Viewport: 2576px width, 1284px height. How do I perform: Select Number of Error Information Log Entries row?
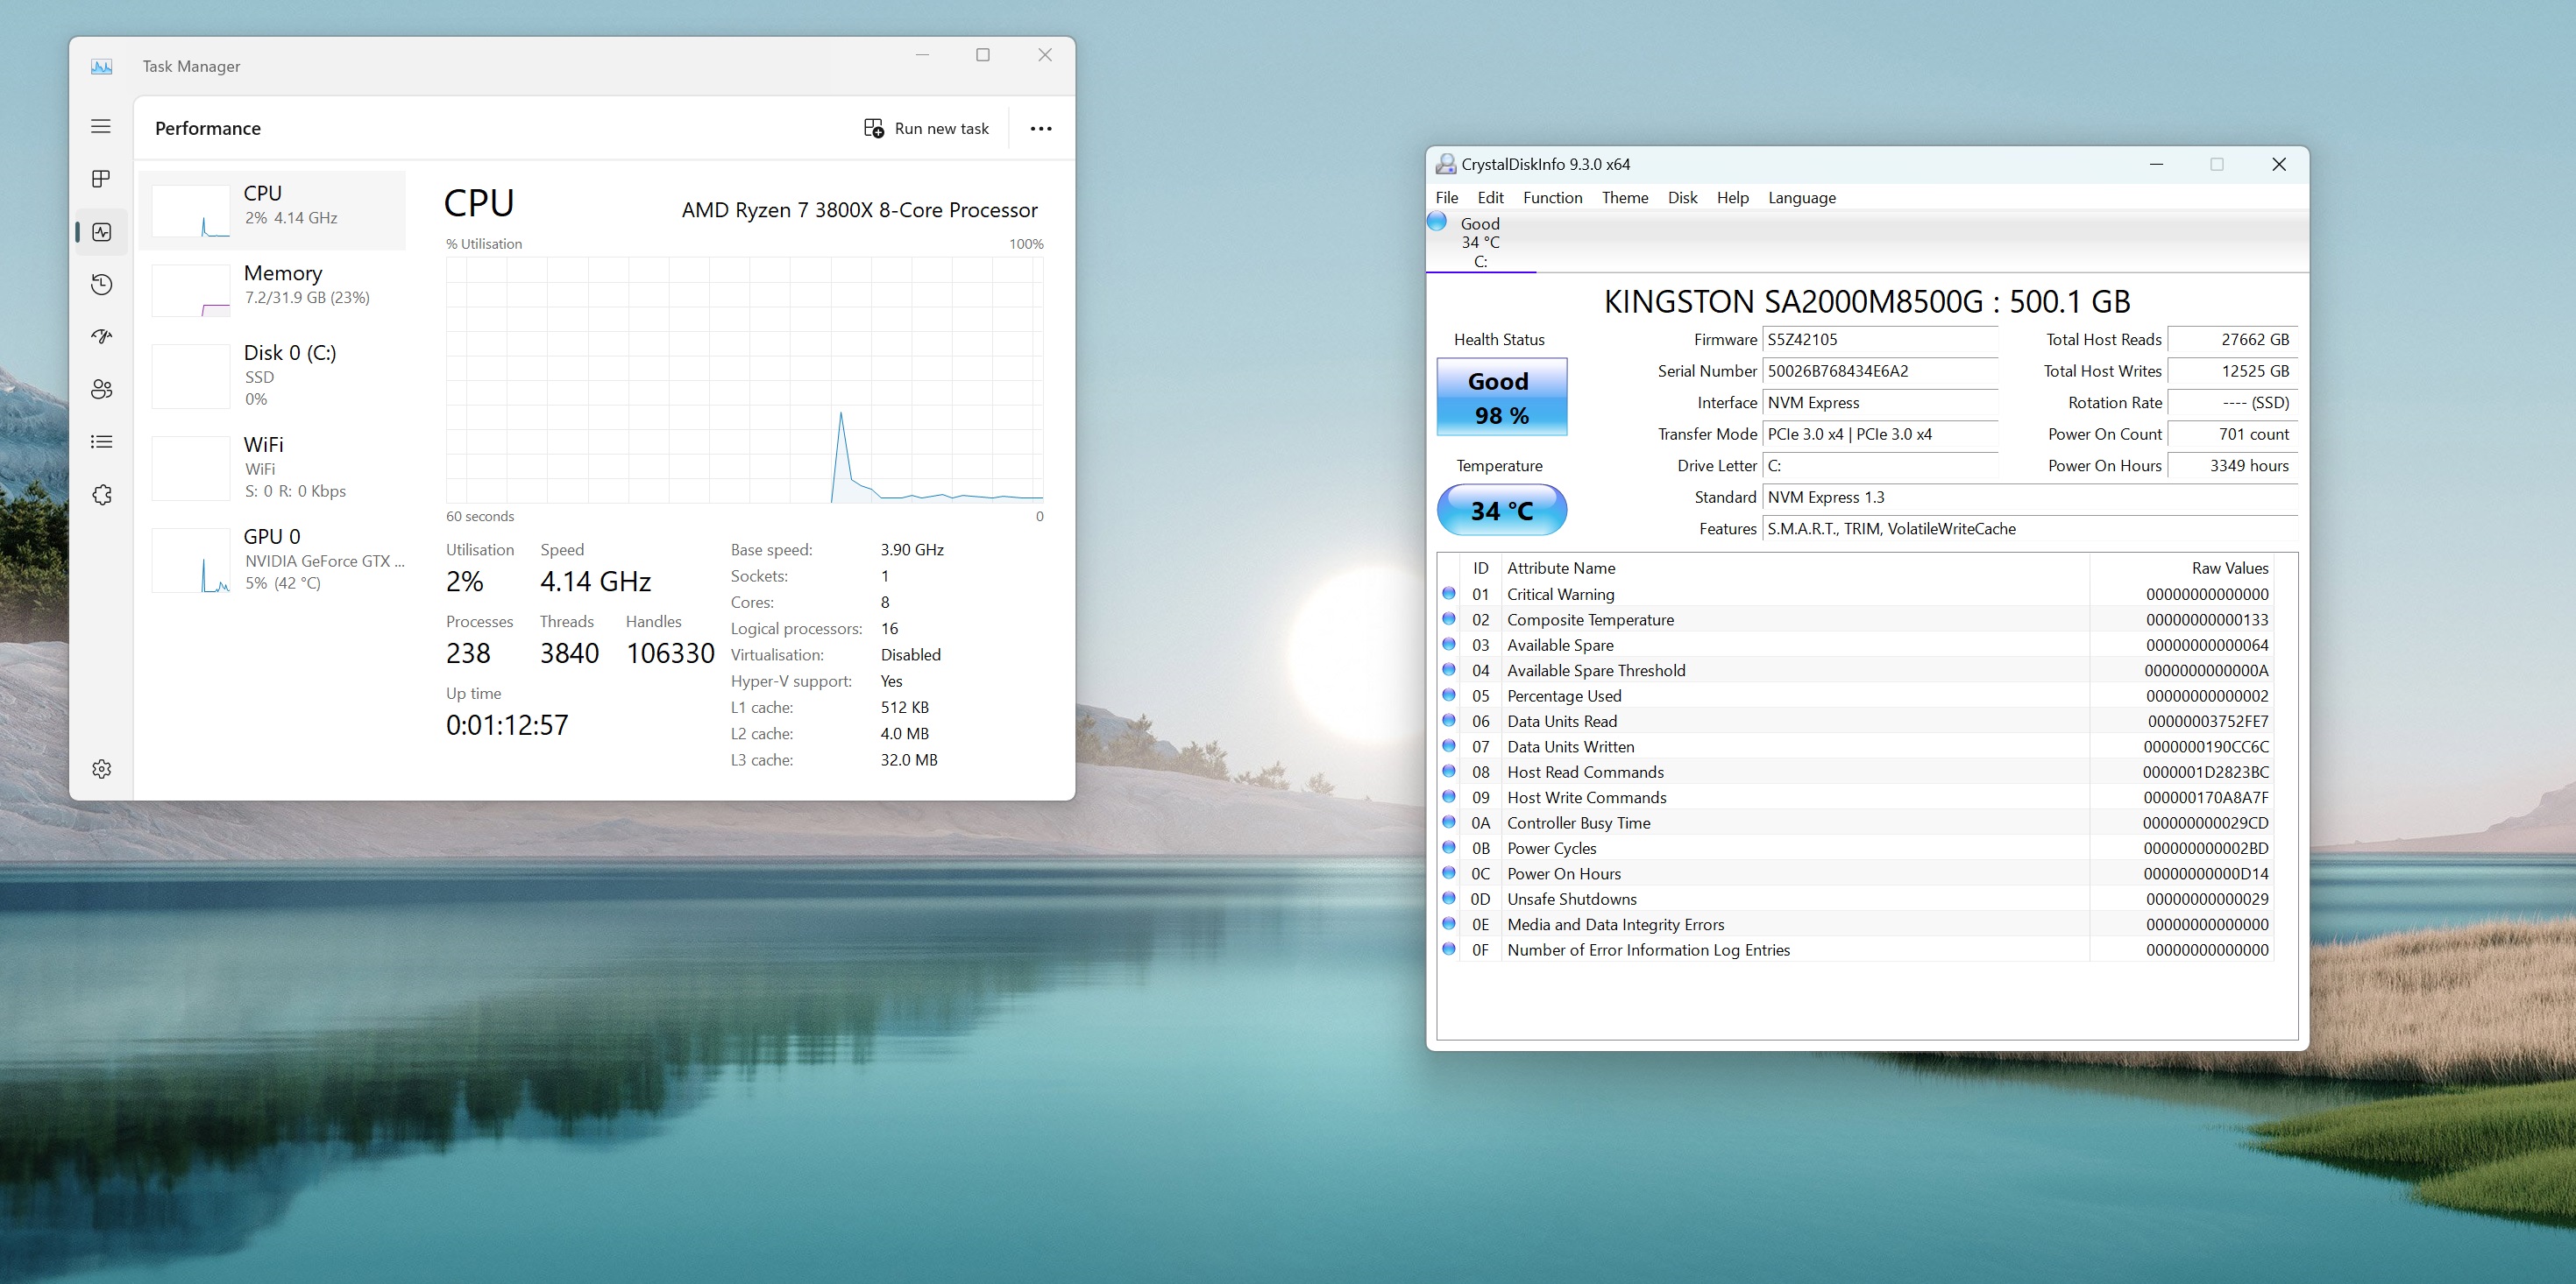click(x=1856, y=950)
